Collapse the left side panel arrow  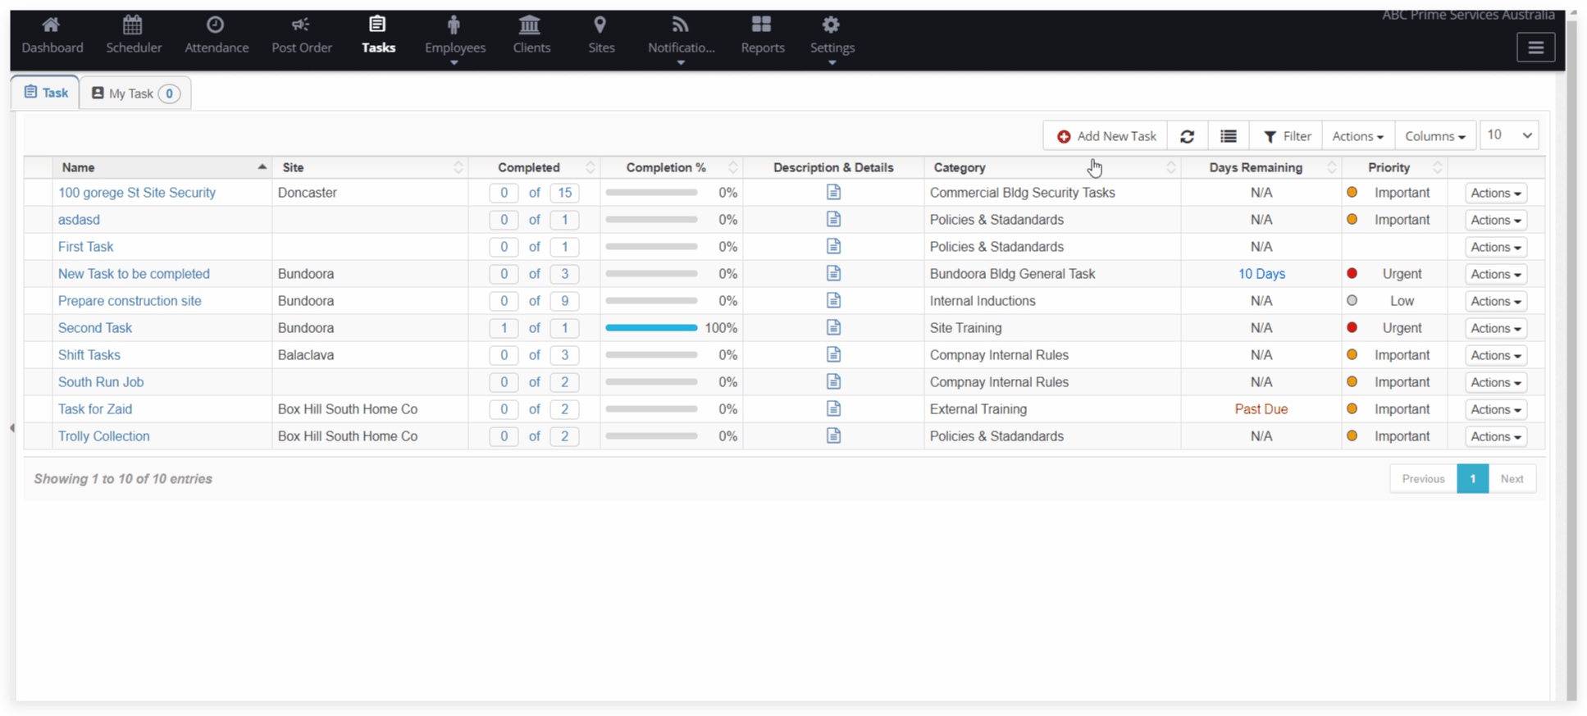tap(12, 427)
